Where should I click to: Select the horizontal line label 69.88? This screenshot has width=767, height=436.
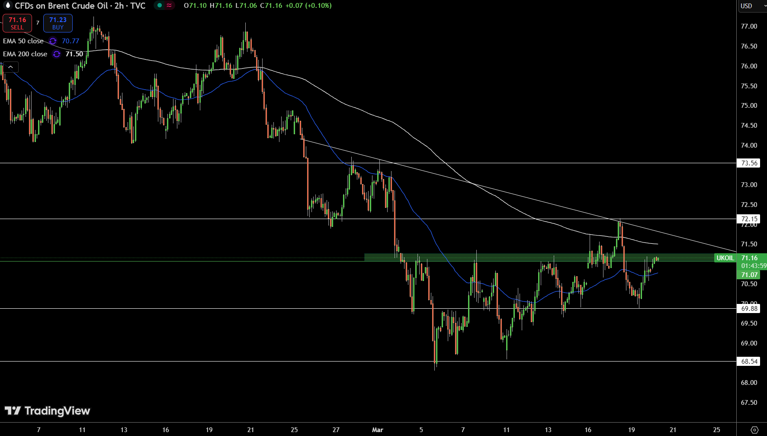pyautogui.click(x=749, y=309)
